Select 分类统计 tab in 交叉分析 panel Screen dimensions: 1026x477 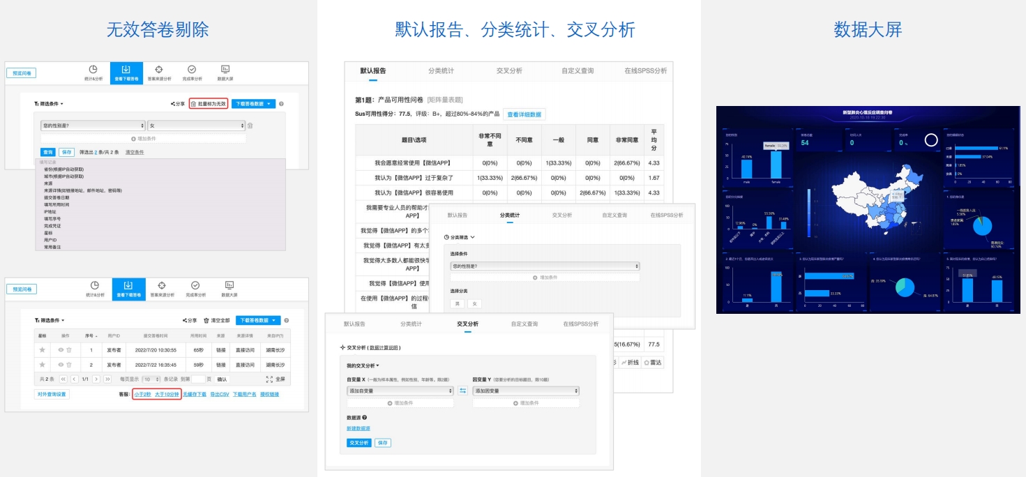411,324
